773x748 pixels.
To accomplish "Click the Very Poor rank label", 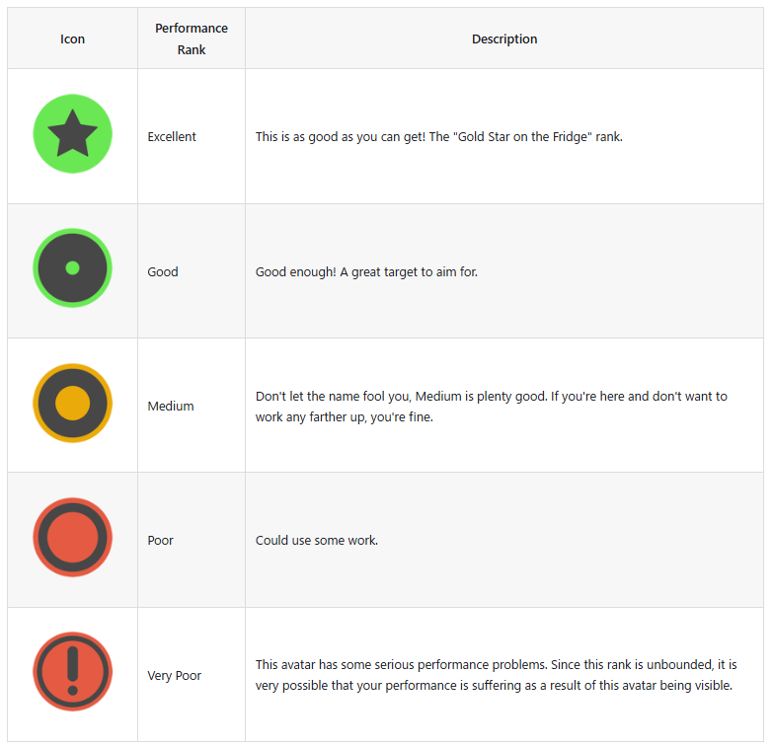I will pos(174,675).
